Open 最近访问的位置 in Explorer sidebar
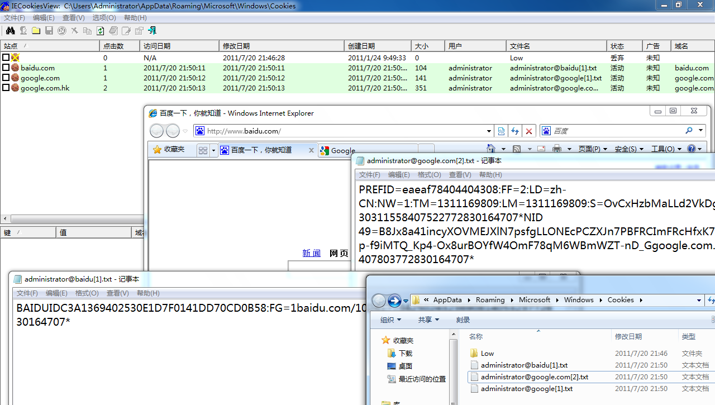Viewport: 715px width, 405px height. tap(417, 379)
